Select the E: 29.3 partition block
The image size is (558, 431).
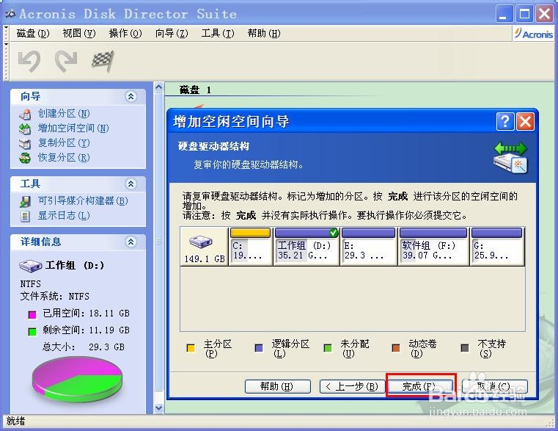pyautogui.click(x=369, y=246)
